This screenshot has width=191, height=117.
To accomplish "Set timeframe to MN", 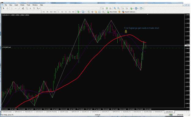I will (x=73, y=12).
